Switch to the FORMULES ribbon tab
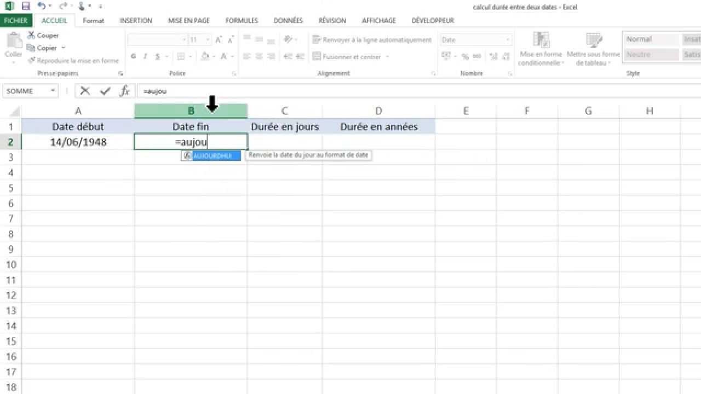 click(241, 20)
